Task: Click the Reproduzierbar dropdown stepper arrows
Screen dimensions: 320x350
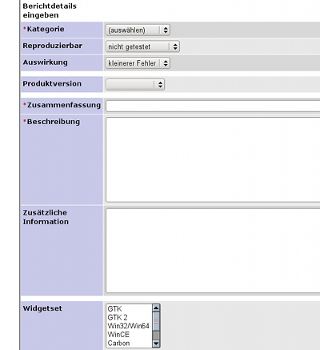Action: (175, 46)
